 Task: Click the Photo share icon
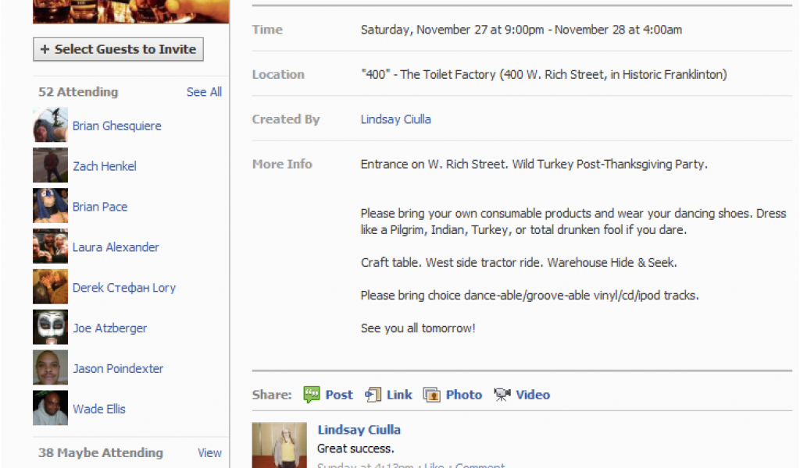click(431, 395)
